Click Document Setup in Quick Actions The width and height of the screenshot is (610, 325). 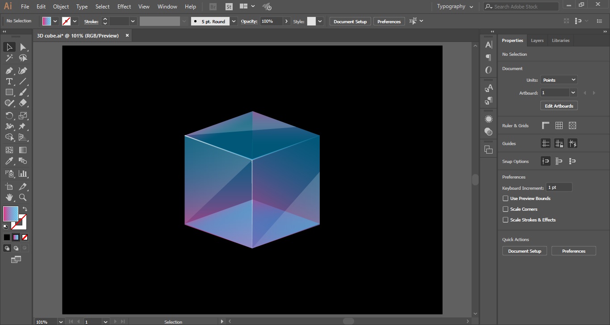coord(524,251)
